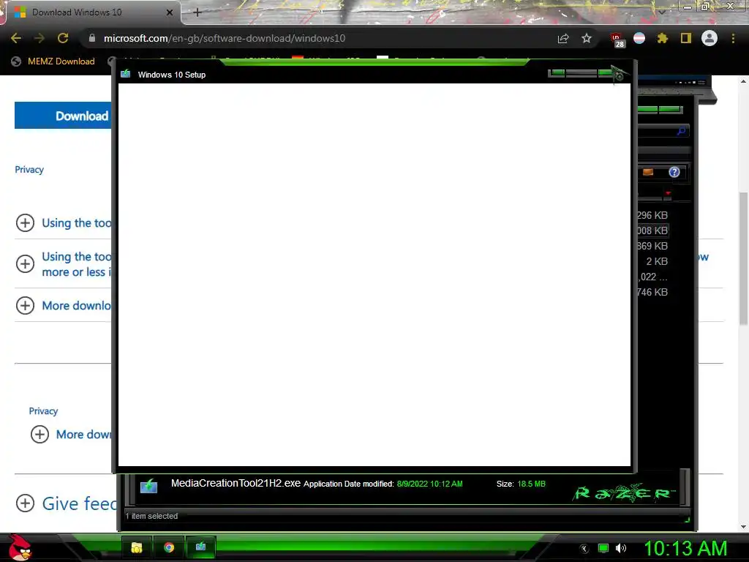Close the Download Windows 10 tab
The image size is (749, 562).
[x=170, y=12]
